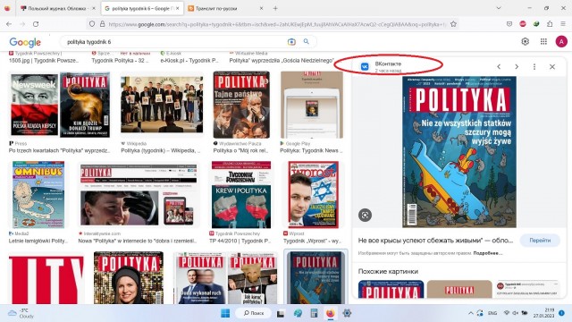Close the image preview panel

[x=552, y=66]
